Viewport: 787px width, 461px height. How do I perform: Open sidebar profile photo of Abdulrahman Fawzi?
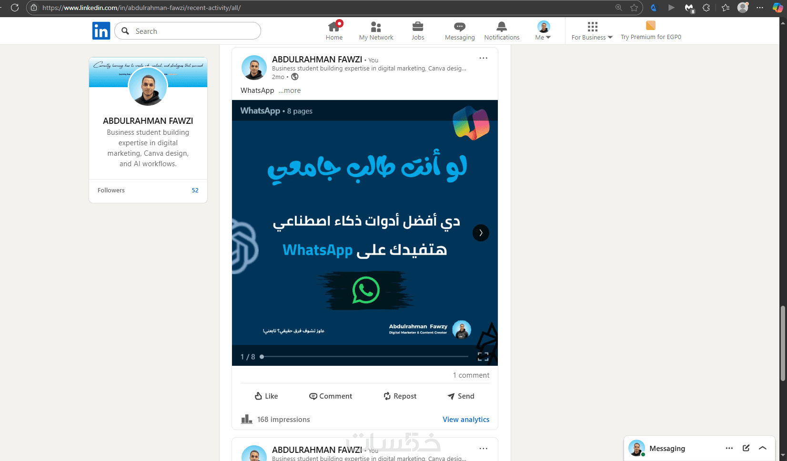(x=148, y=87)
